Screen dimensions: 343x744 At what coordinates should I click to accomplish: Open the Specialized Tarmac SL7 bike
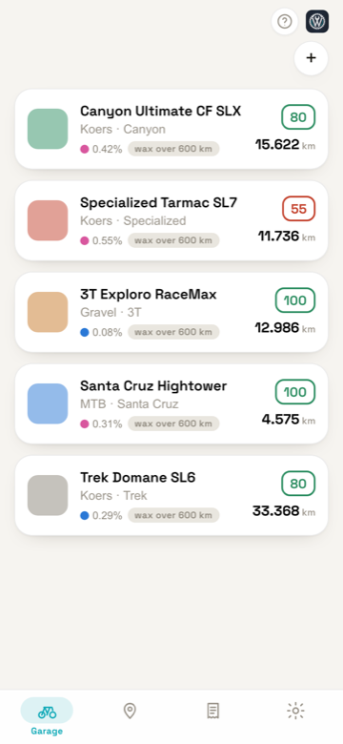coord(171,220)
